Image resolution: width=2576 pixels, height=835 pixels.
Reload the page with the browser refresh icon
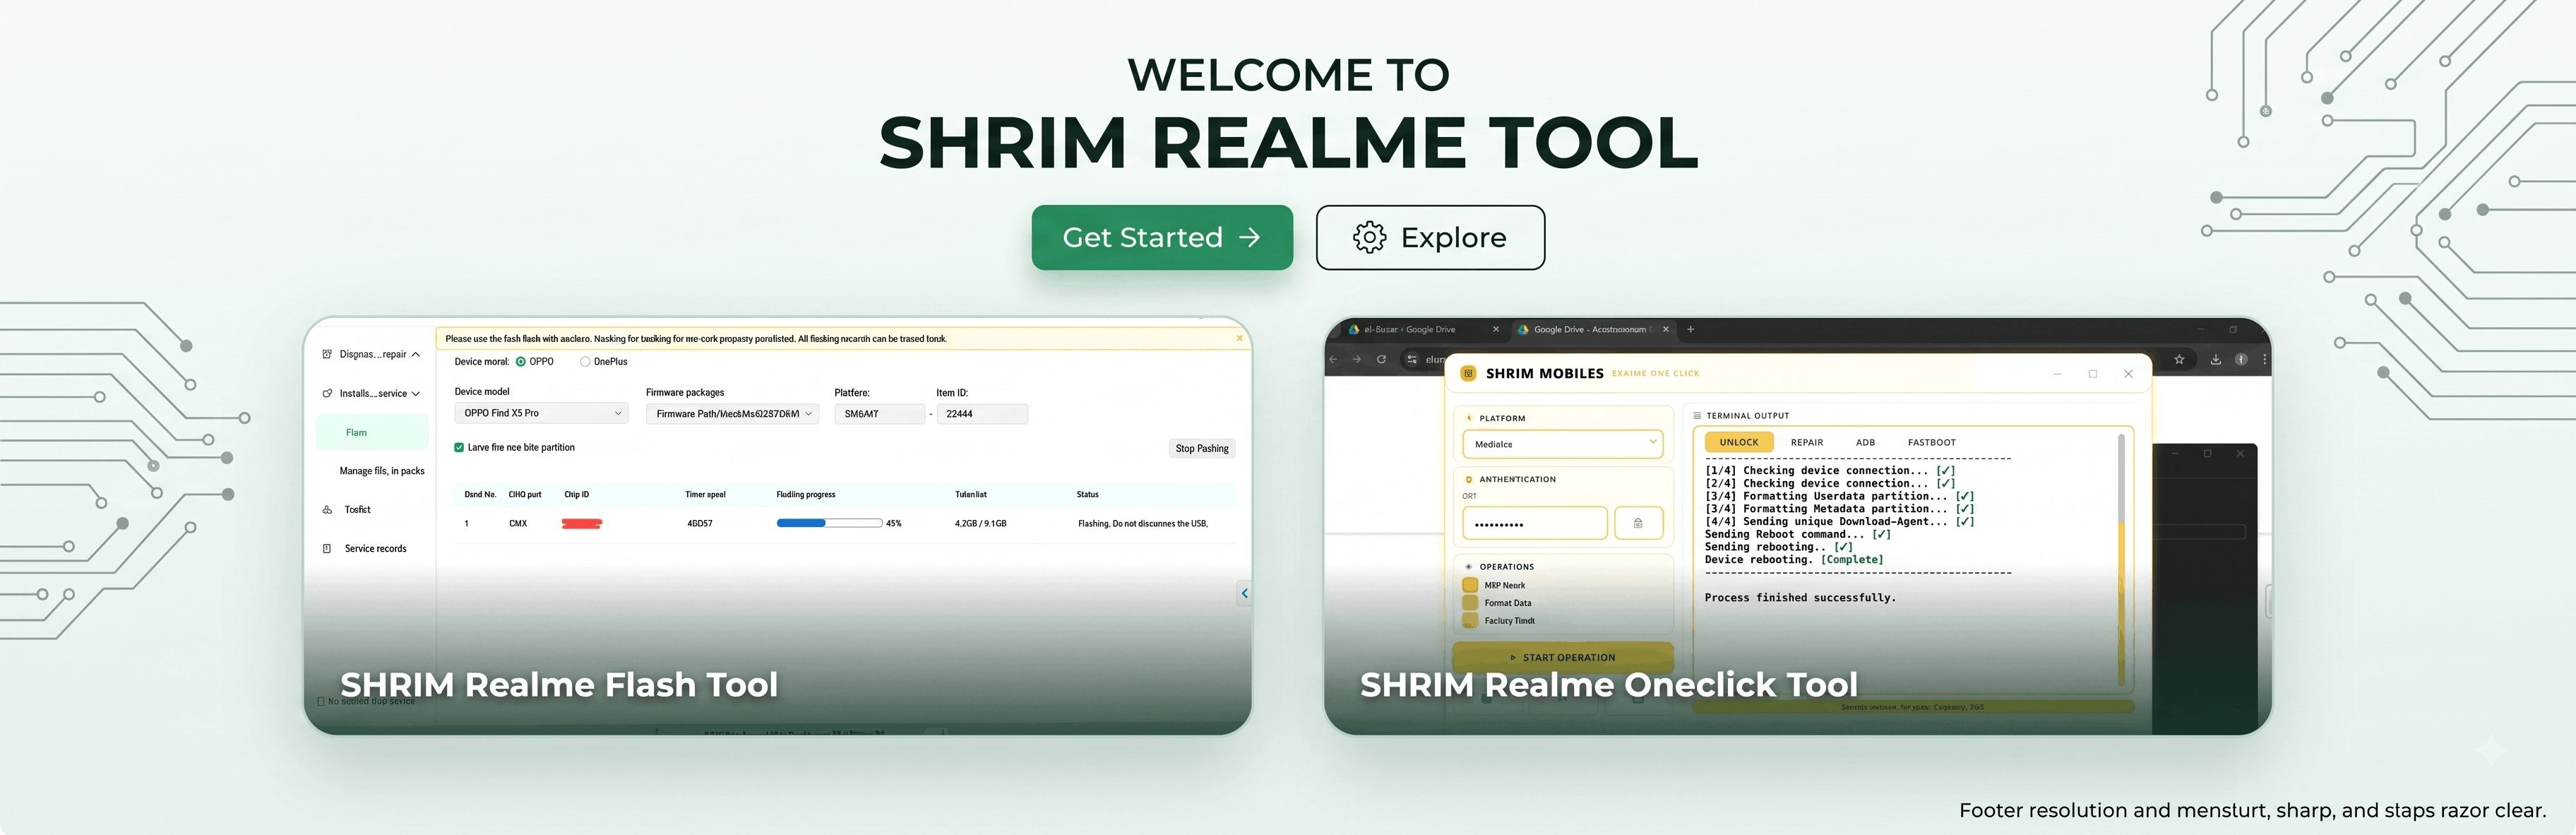coord(1381,359)
